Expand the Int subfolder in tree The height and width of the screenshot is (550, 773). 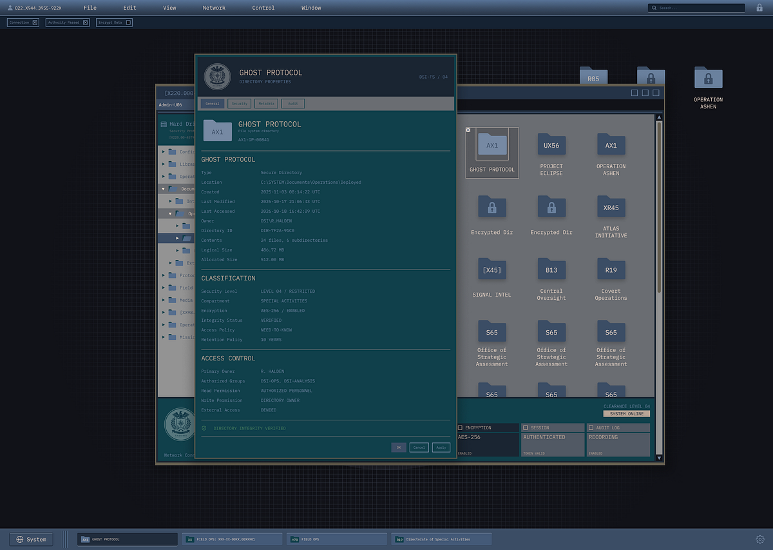coord(171,201)
